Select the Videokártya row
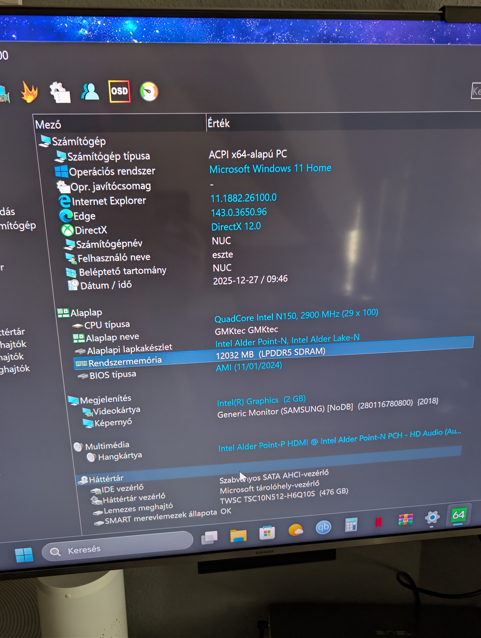The height and width of the screenshot is (638, 481). [x=112, y=411]
